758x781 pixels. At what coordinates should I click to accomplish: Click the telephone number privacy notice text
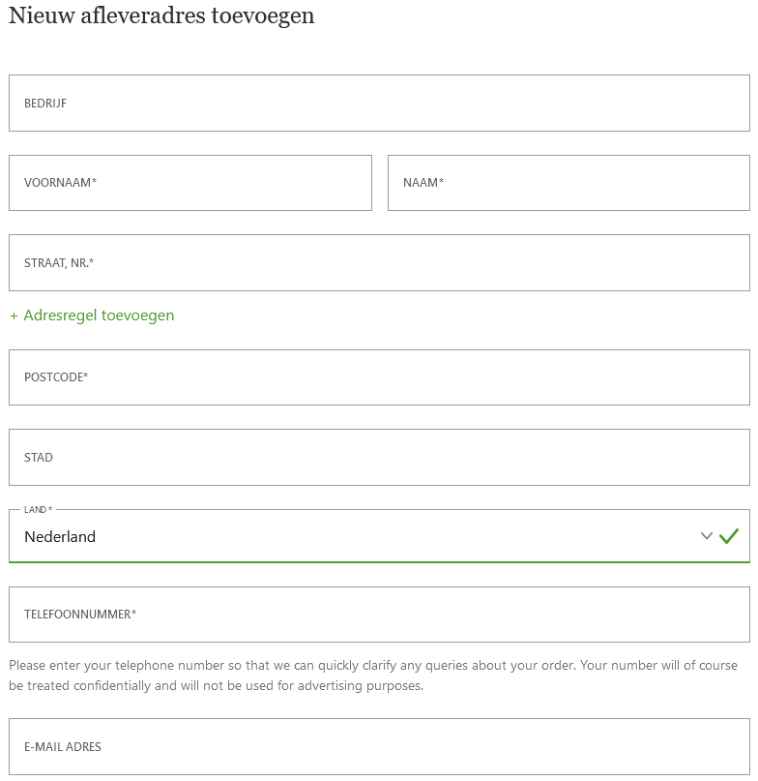[x=373, y=676]
